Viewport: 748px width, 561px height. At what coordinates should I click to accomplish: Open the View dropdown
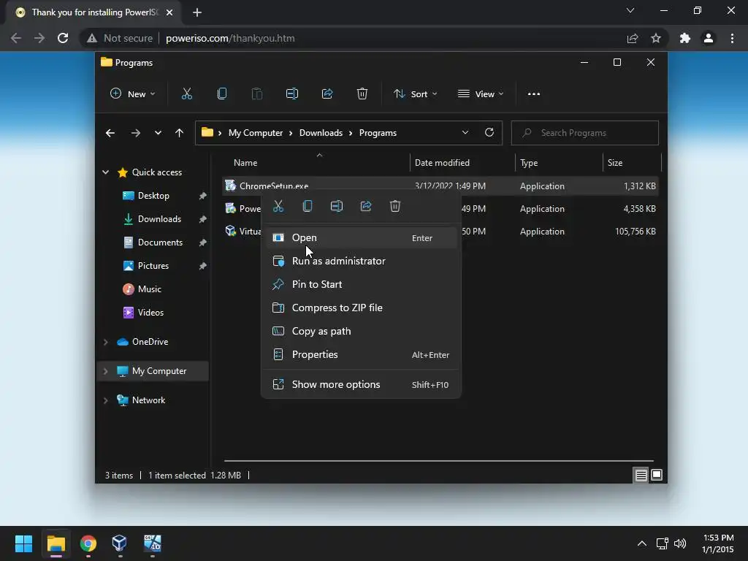[481, 94]
